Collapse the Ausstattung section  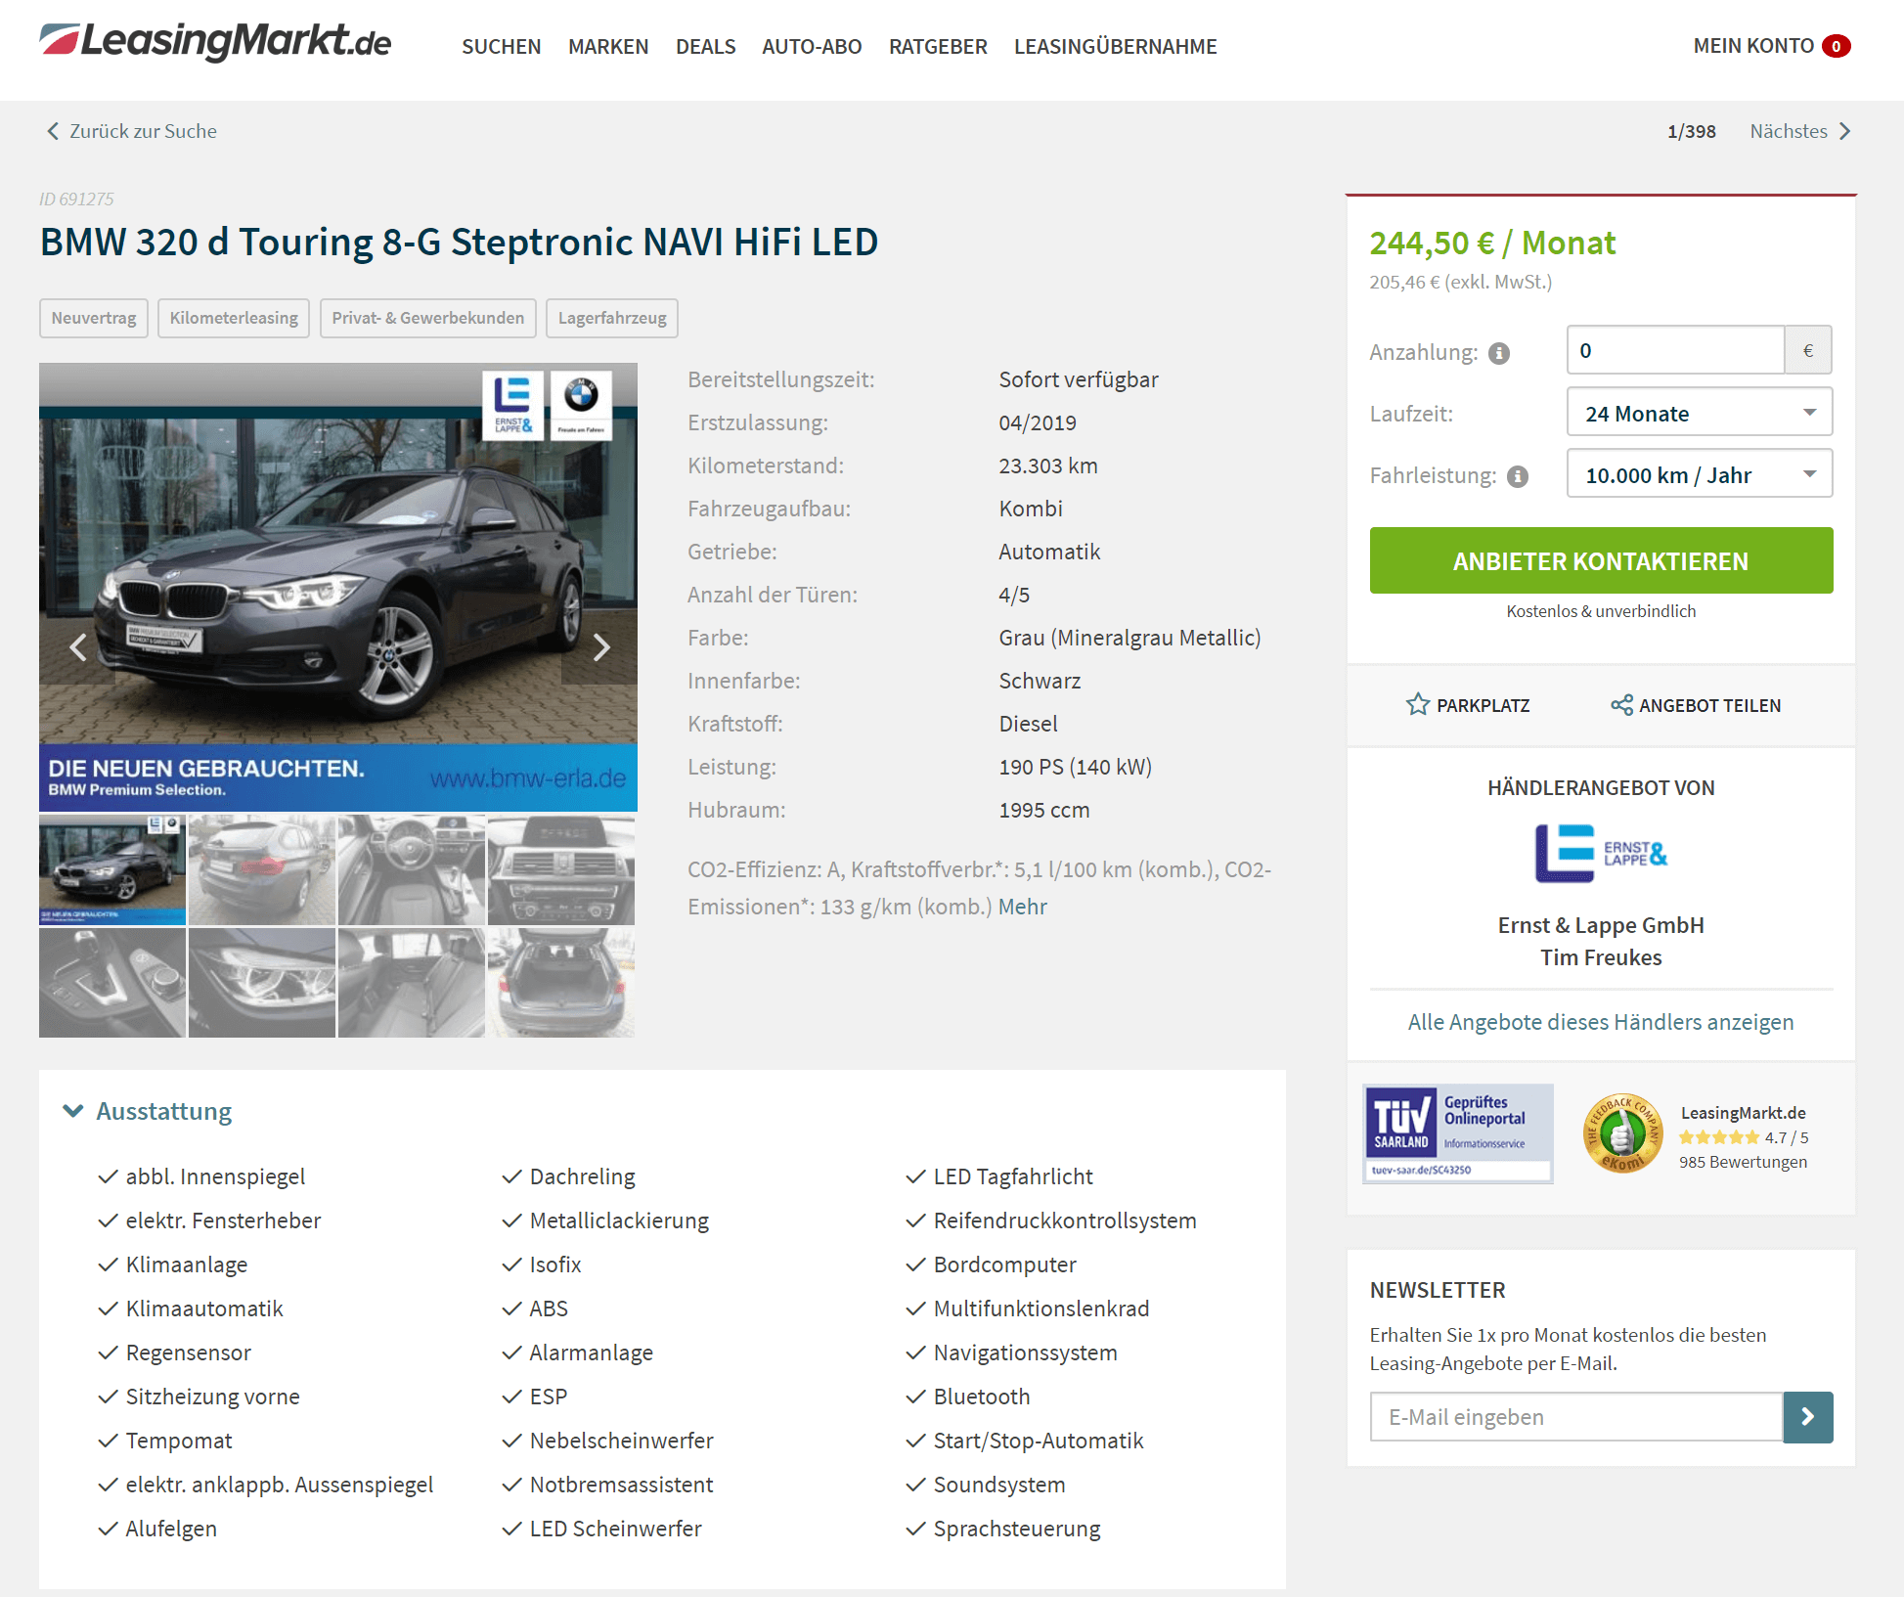point(147,1111)
